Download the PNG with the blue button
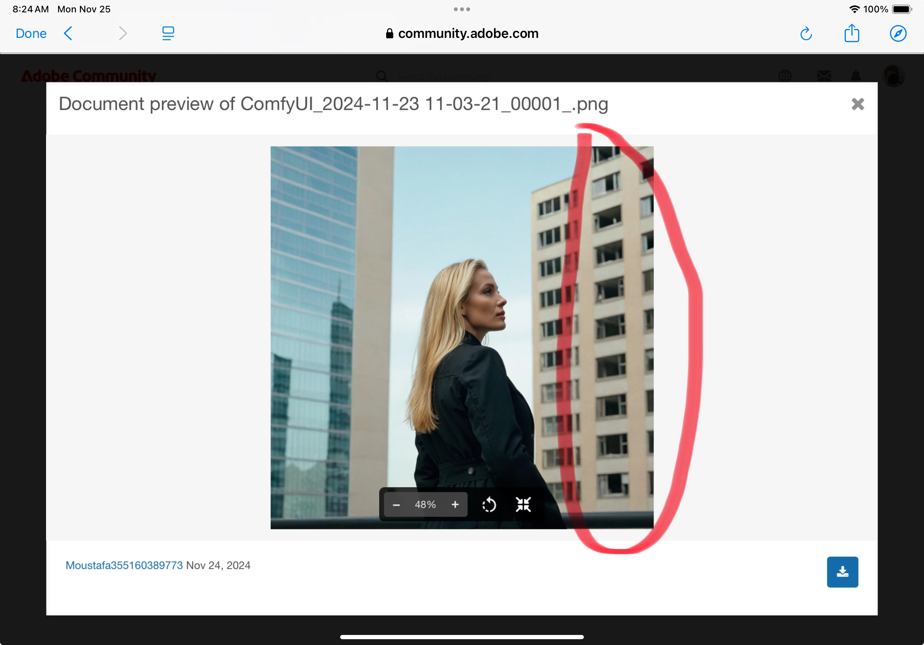Image resolution: width=924 pixels, height=645 pixels. [842, 572]
